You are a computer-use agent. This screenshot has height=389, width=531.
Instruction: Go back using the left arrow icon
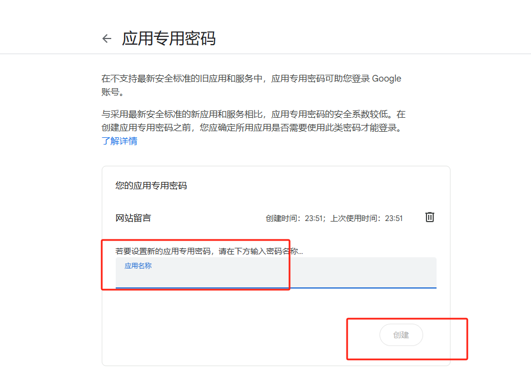[x=107, y=39]
